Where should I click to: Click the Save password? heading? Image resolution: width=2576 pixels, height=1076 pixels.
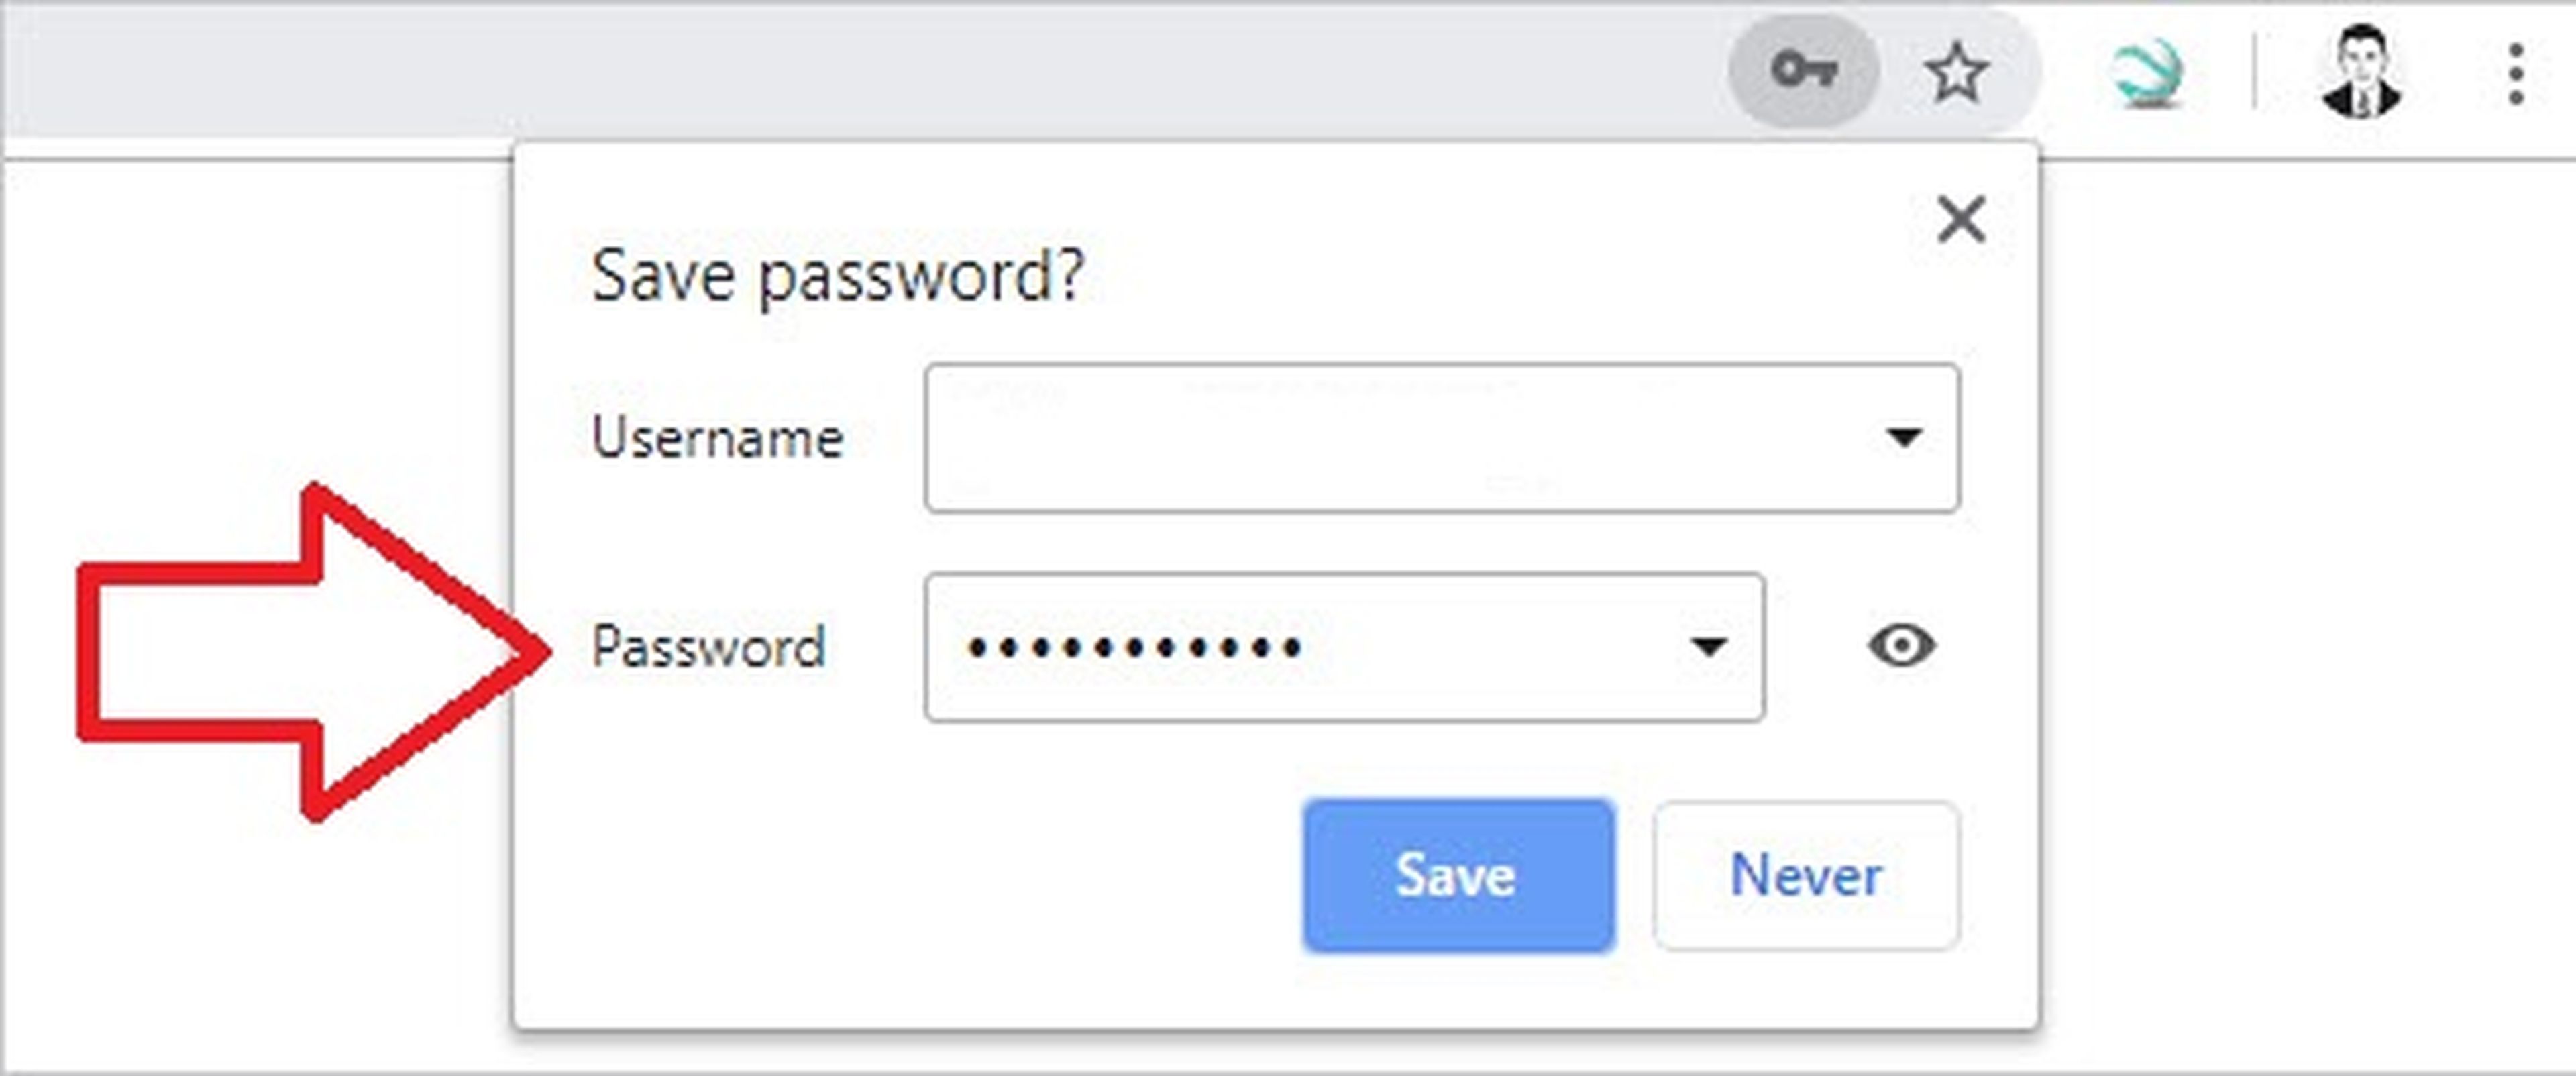(x=837, y=275)
